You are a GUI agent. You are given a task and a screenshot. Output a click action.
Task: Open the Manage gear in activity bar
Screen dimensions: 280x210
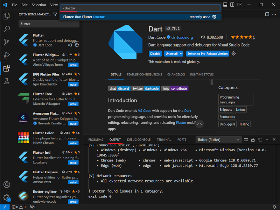pos(7,197)
